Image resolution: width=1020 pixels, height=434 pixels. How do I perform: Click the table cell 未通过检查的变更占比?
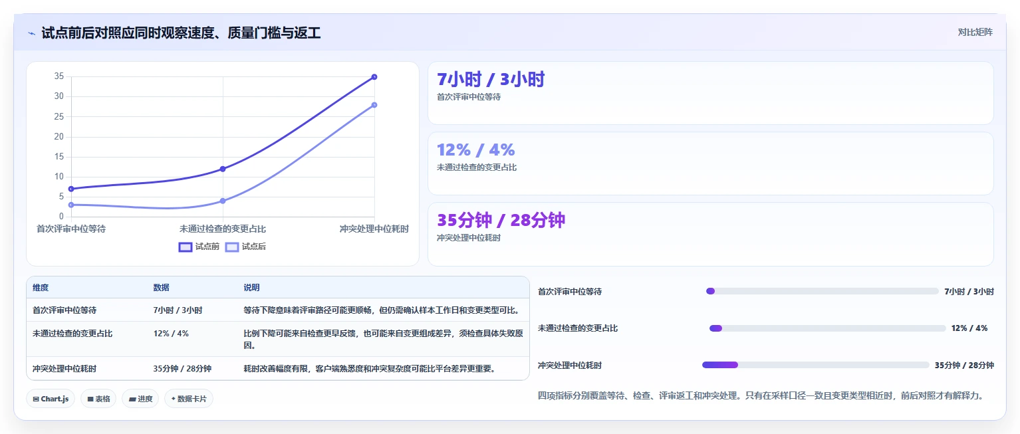(x=72, y=334)
